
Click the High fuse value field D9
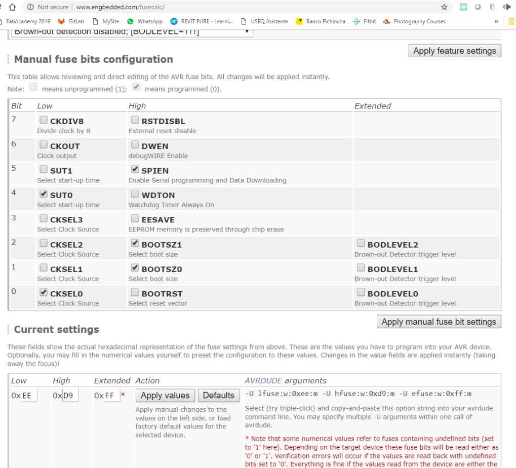[x=70, y=395]
